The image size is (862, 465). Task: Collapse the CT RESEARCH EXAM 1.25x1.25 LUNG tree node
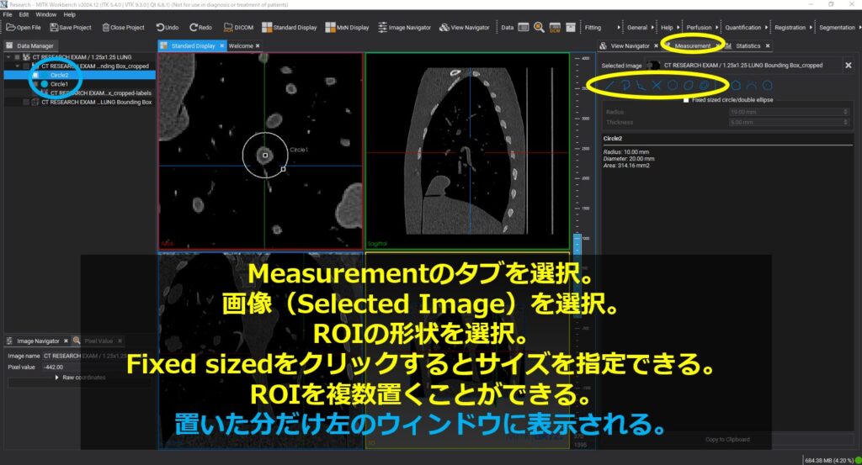(8, 57)
